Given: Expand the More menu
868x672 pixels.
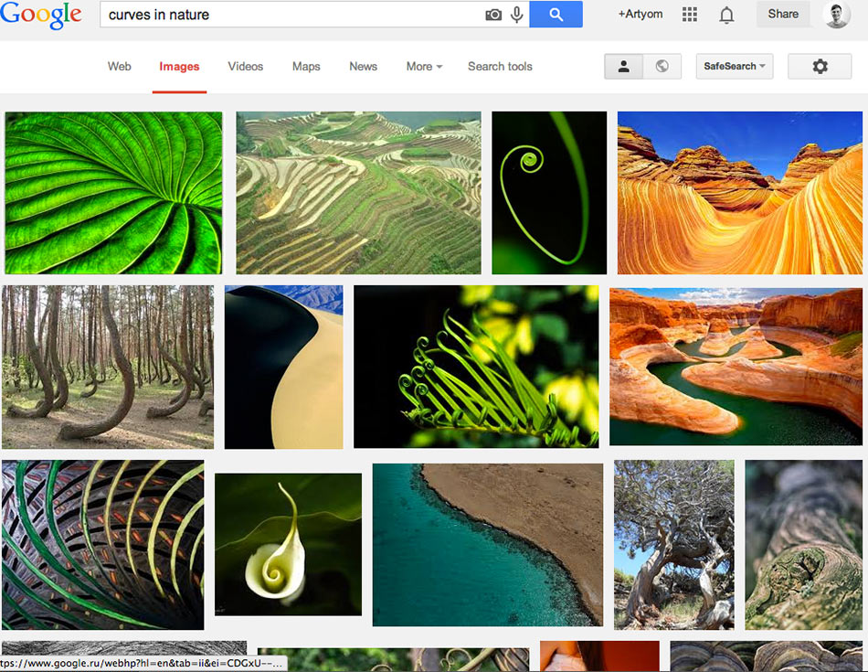Looking at the screenshot, I should click(x=424, y=67).
